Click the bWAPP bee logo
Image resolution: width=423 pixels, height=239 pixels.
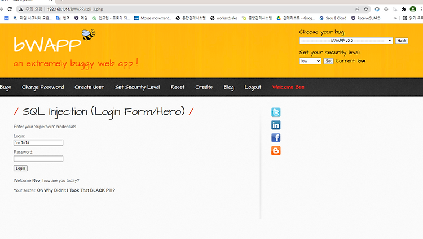pos(89,35)
